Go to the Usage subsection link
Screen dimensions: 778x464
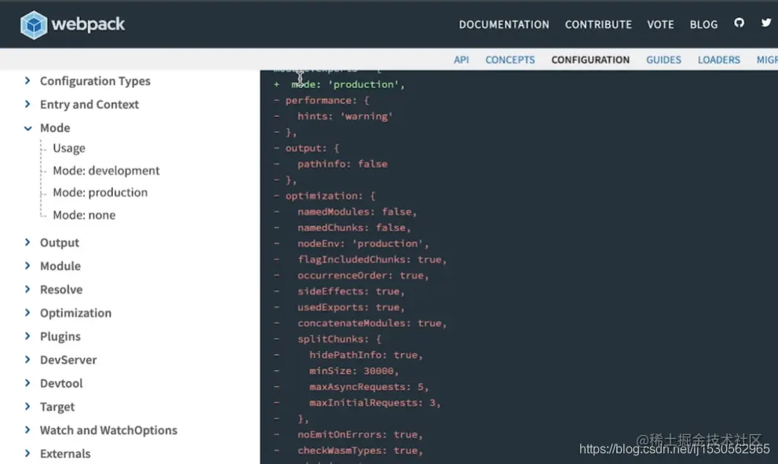[69, 148]
